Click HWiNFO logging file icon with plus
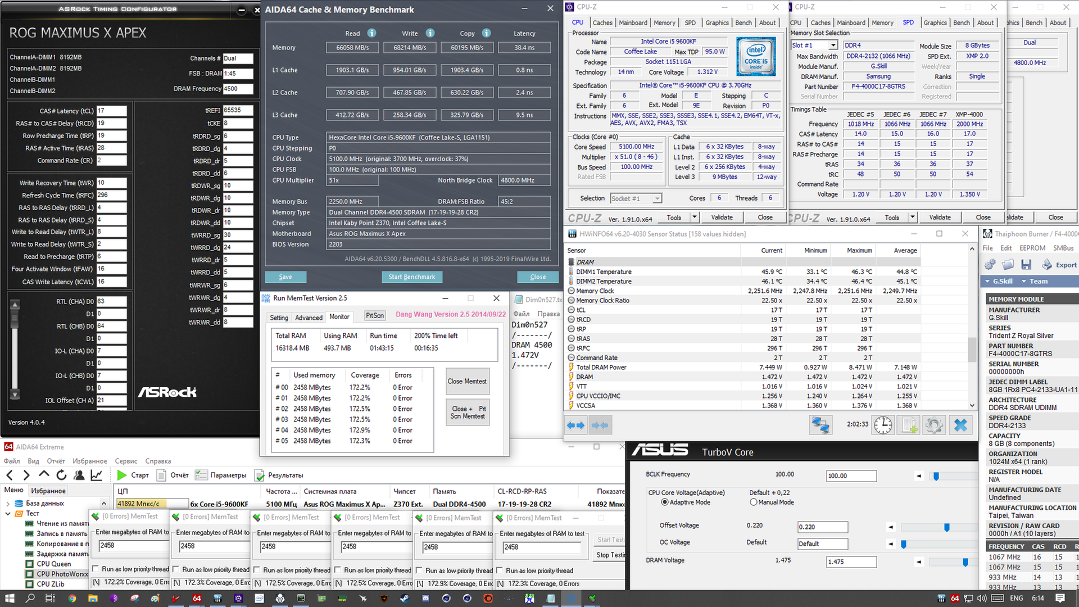1079x607 pixels. 909,425
